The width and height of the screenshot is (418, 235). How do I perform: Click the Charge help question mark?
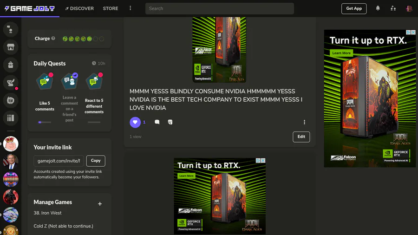[53, 39]
